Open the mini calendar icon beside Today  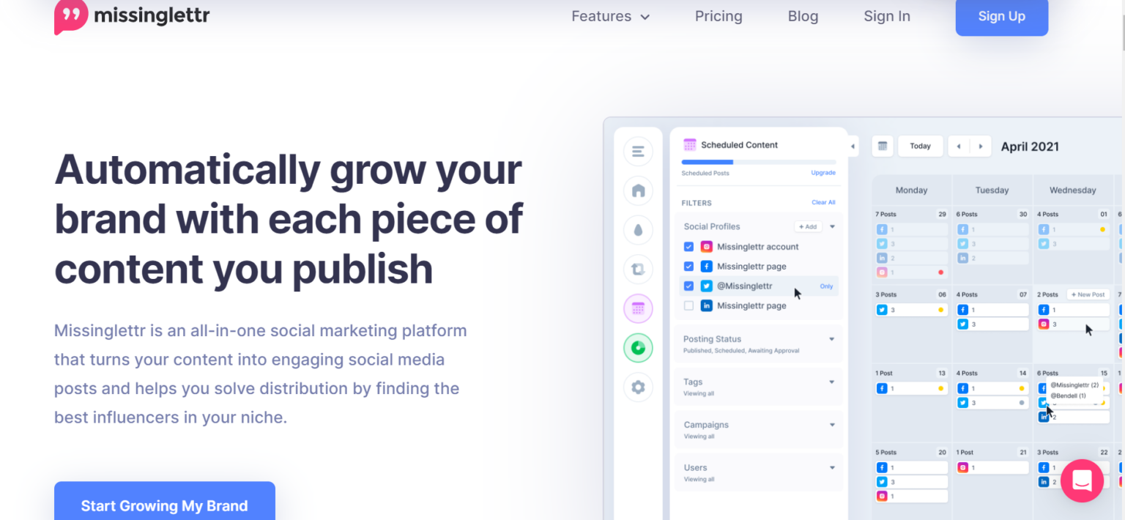(882, 146)
